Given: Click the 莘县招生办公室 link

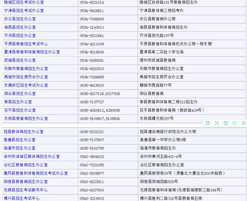Looking at the screenshot, I should pos(18,102).
